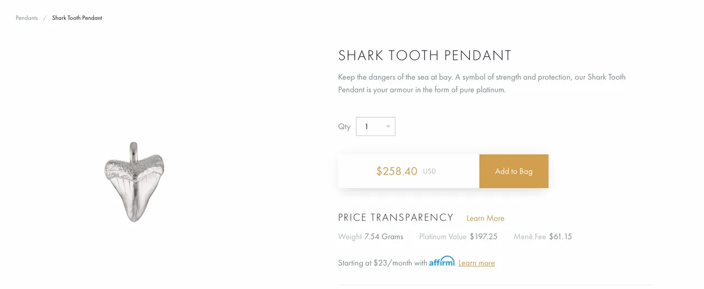Click the USD currency label
Viewport: 704px width, 289px height.
(x=430, y=171)
